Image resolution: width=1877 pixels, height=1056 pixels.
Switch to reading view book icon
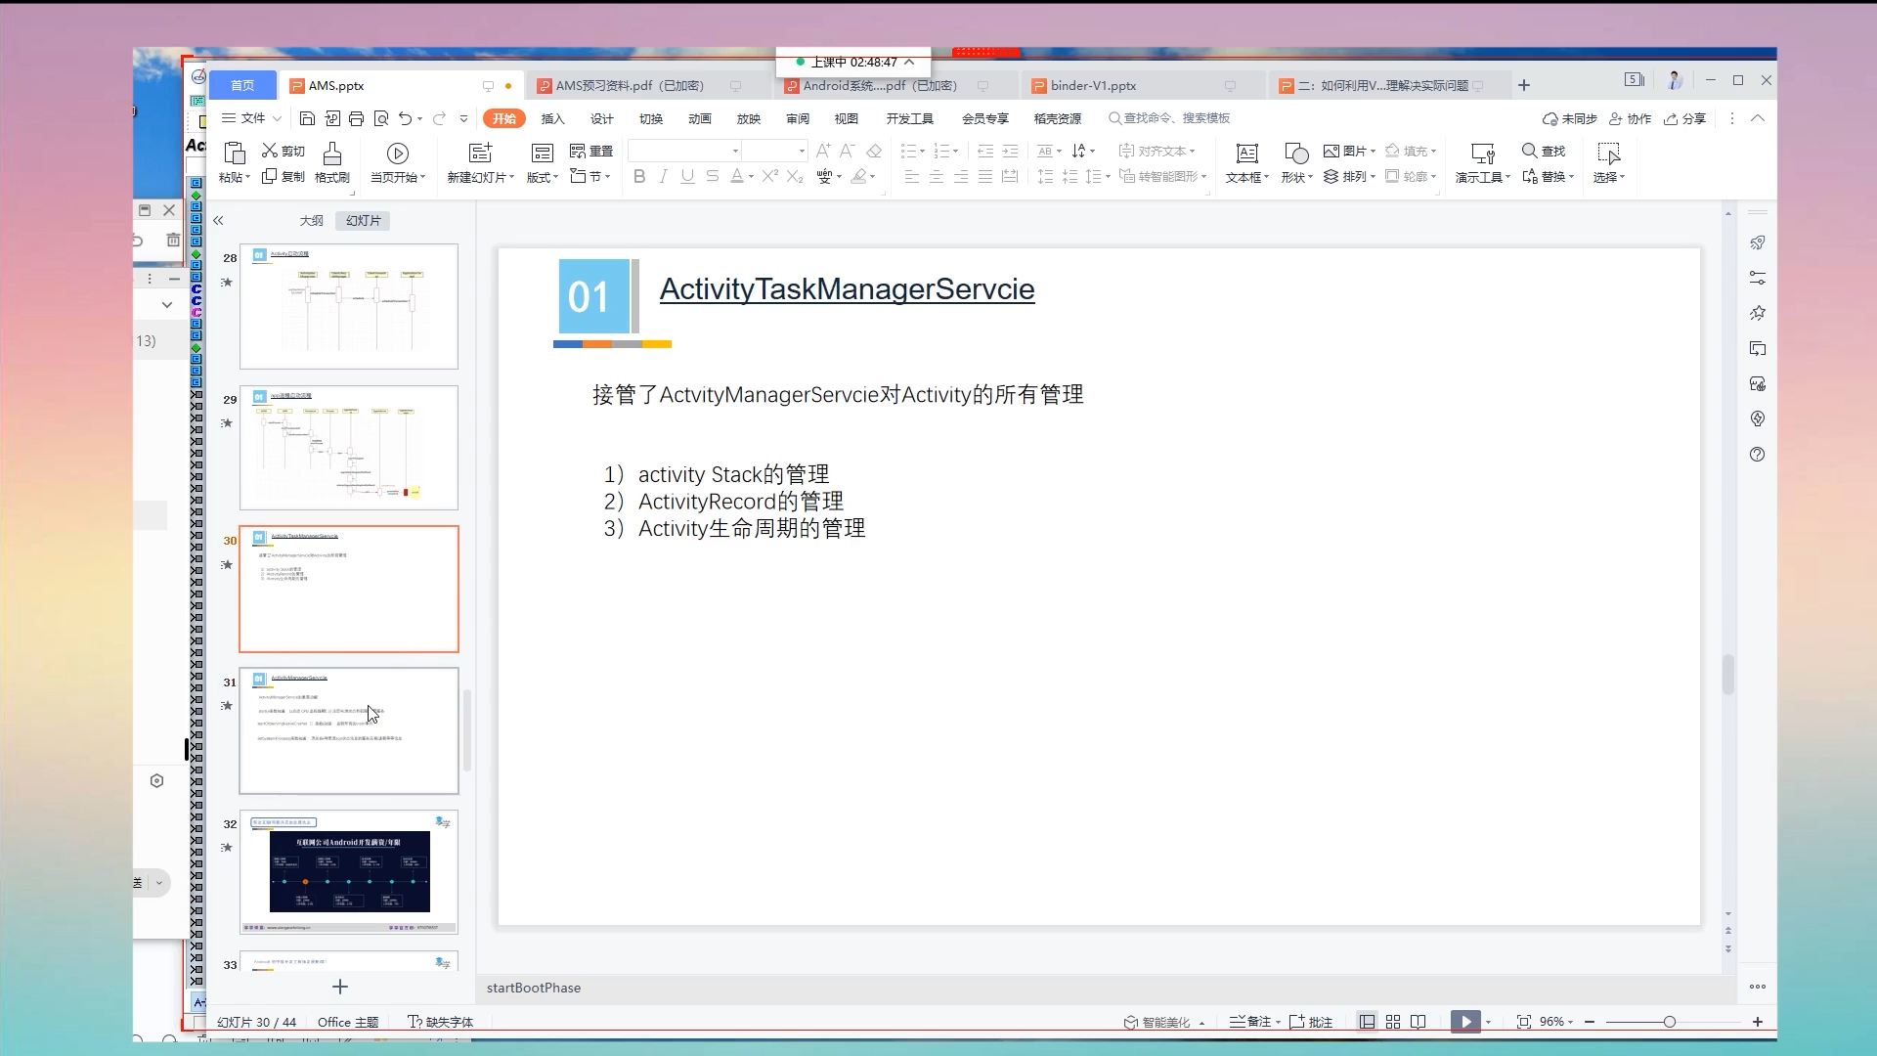(1419, 1022)
